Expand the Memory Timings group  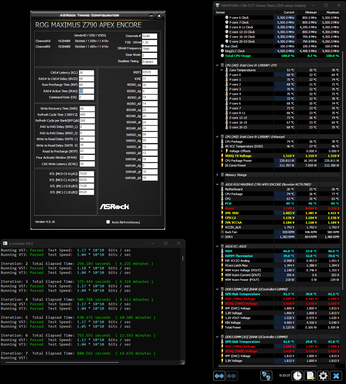(x=217, y=175)
